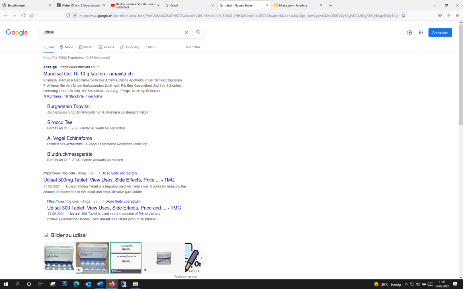Select the Bilder search filter
This screenshot has height=289, width=463.
click(x=86, y=47)
